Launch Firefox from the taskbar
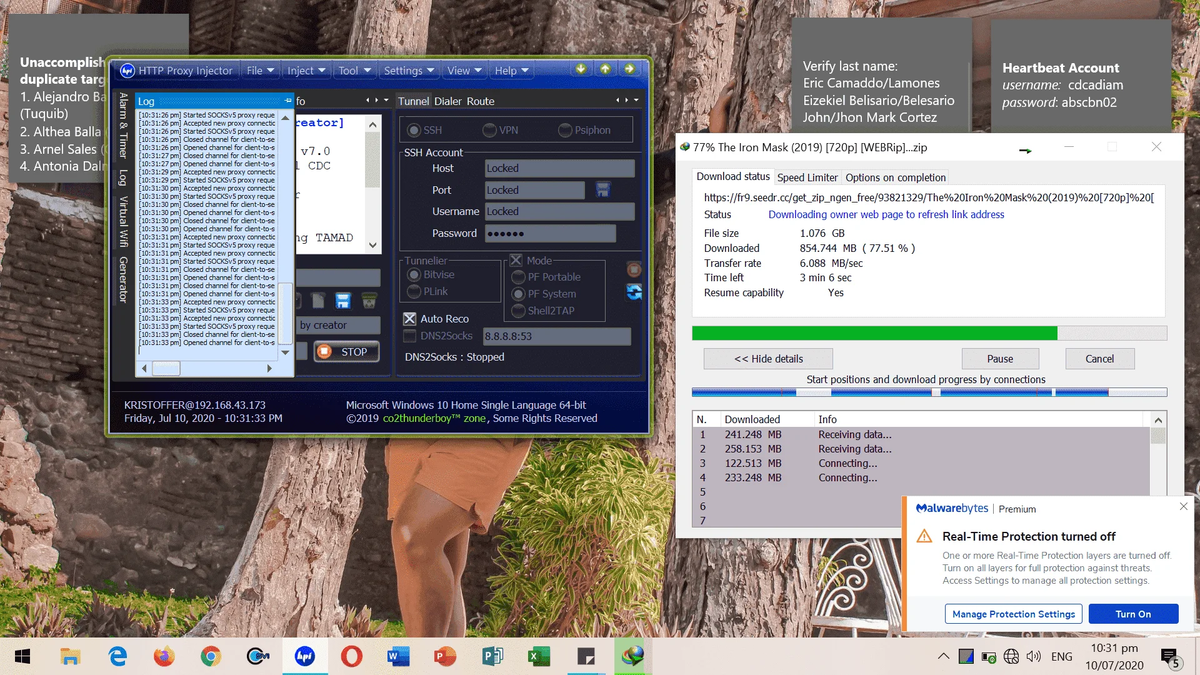The image size is (1200, 675). 164,656
